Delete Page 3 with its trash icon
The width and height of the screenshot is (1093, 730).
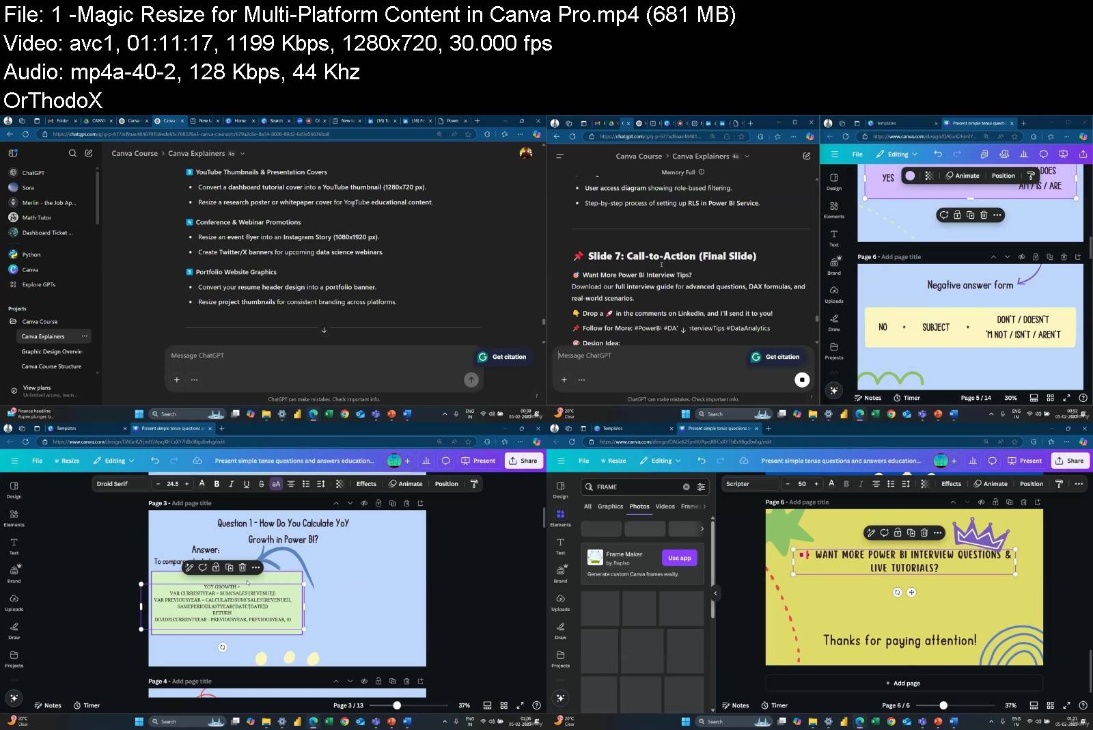406,503
